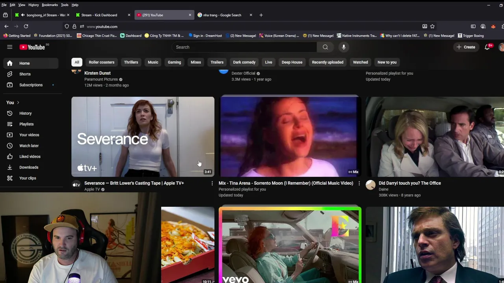The image size is (504, 283).
Task: Click the YouTube logo
Action: (x=32, y=47)
